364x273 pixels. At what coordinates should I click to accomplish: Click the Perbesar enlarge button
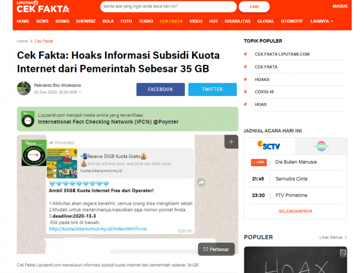[x=216, y=249]
